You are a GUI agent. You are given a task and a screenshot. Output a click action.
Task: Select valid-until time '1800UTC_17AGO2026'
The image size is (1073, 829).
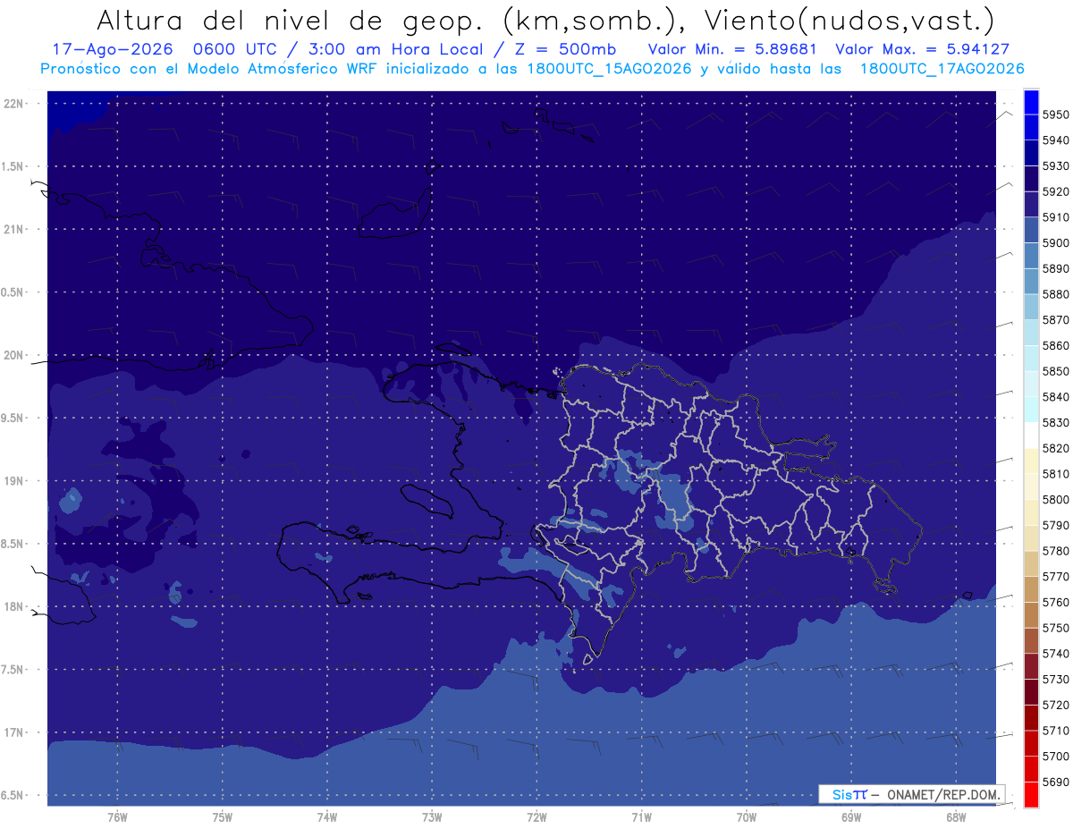click(942, 69)
